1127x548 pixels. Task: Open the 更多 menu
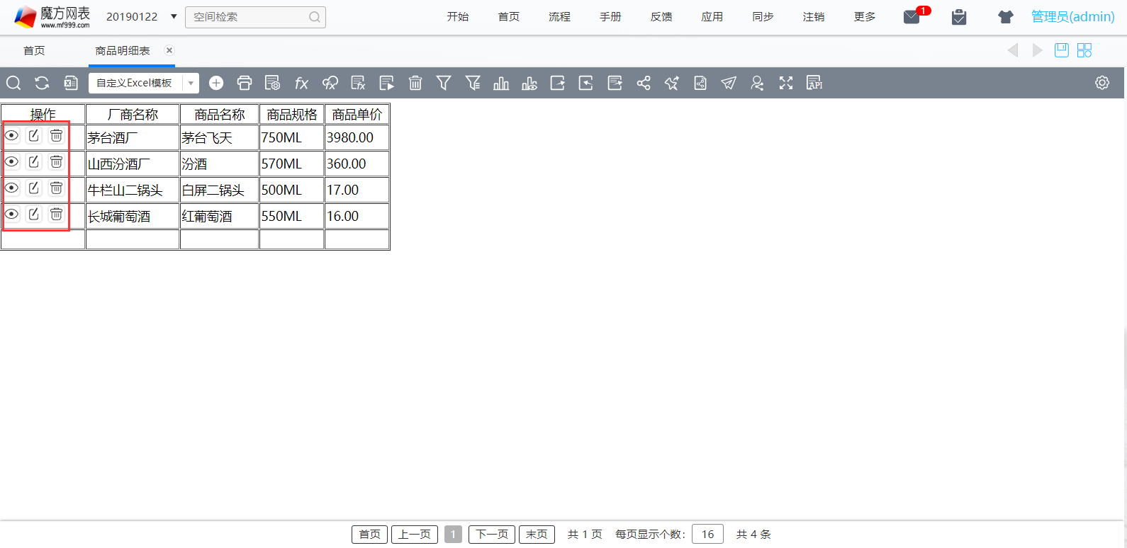(865, 16)
